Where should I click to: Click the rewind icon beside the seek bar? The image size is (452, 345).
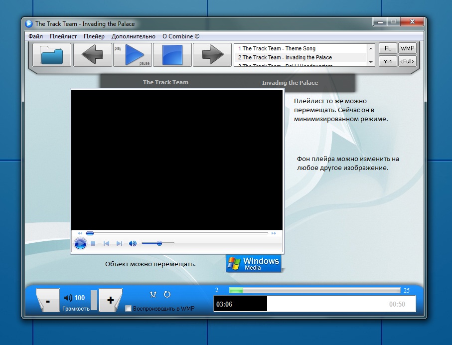80,233
